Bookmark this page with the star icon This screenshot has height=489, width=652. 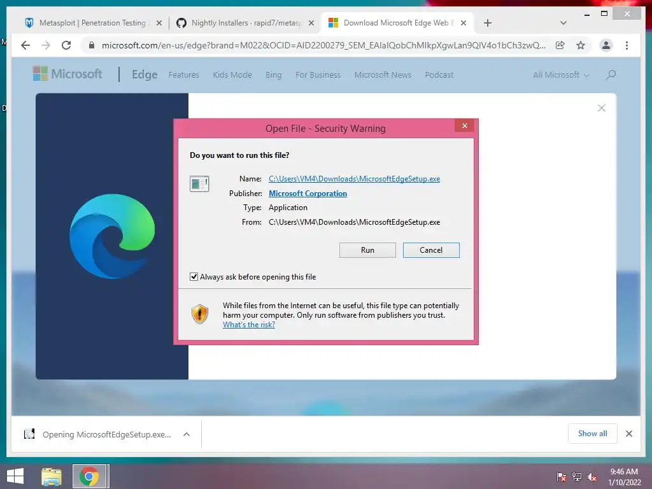(x=581, y=45)
